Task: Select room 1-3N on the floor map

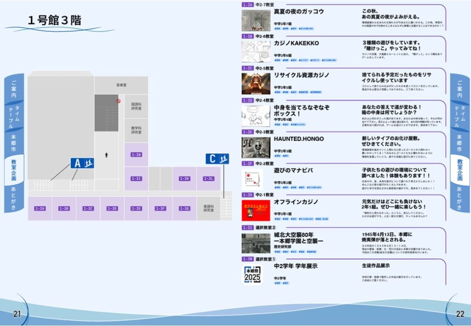Action: coord(136,155)
